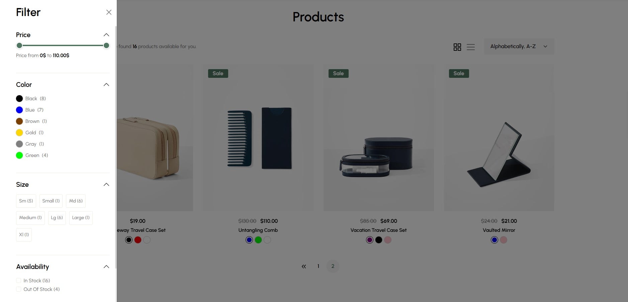Viewport: 628px width, 302px height.
Task: Collapse the Color filter section
Action: pos(106,85)
